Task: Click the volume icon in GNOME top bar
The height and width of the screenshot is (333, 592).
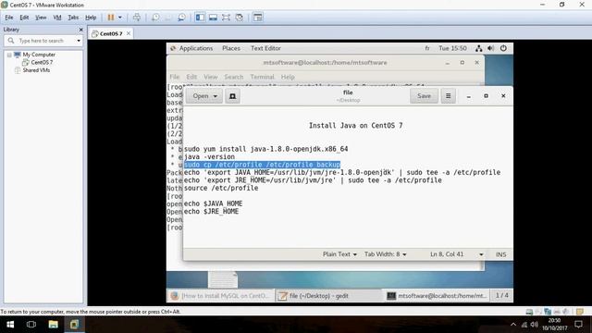Action: pos(491,48)
